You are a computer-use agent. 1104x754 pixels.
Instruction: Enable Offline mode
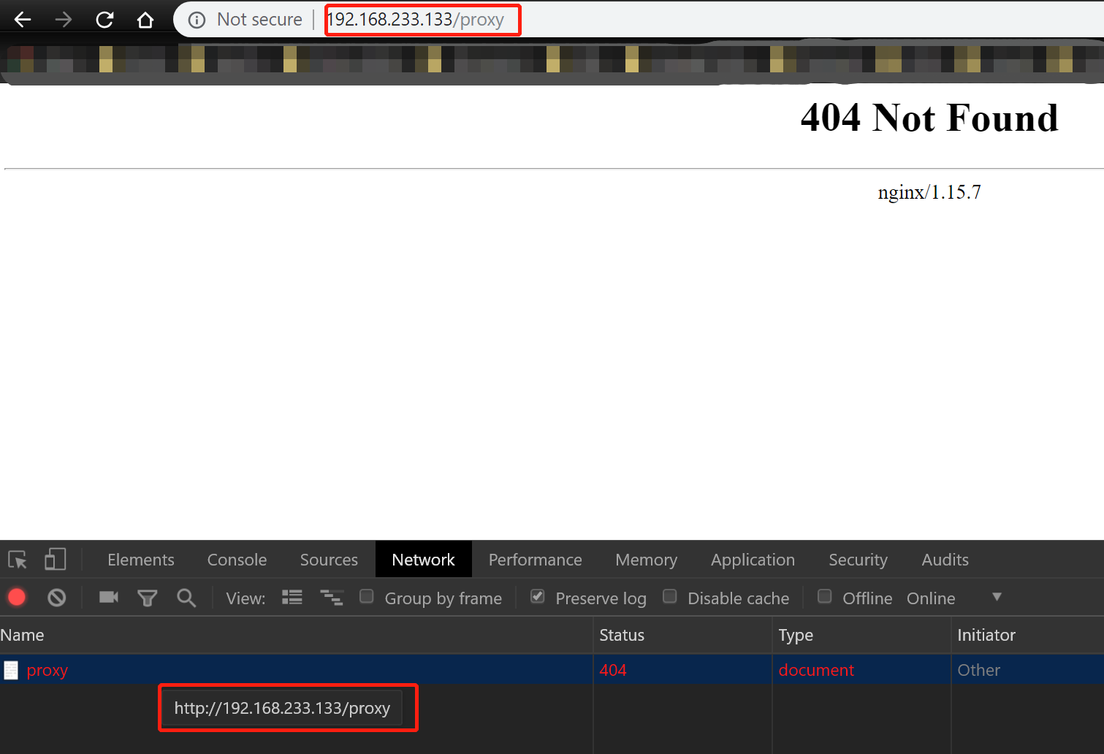click(824, 596)
